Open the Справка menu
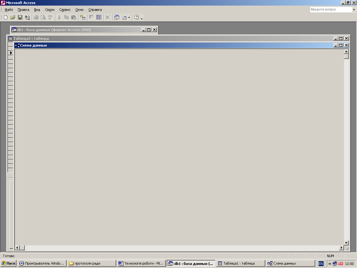 point(95,10)
